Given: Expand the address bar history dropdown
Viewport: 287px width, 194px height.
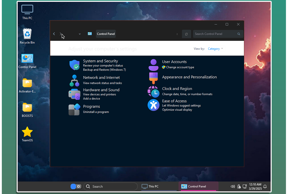Looking at the screenshot, I should coord(177,34).
